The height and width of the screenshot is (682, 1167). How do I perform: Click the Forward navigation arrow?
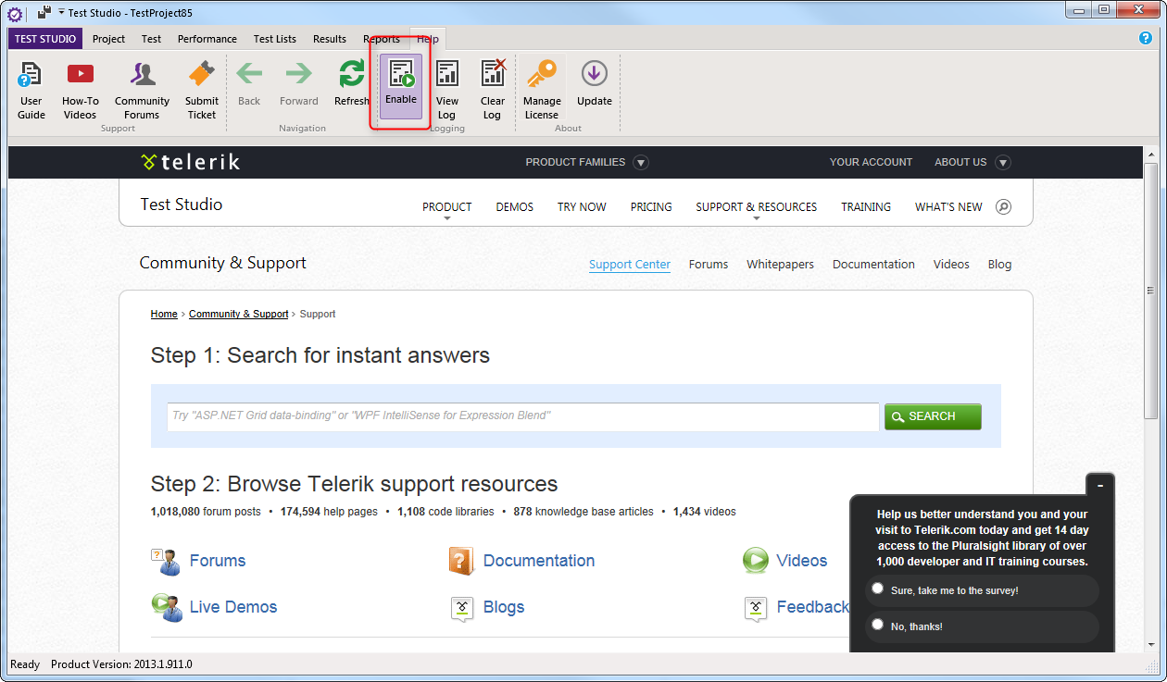coord(298,74)
